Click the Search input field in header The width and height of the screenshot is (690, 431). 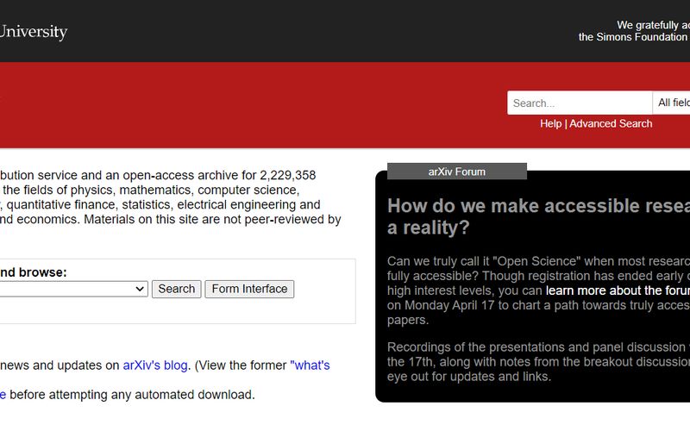[x=580, y=103]
